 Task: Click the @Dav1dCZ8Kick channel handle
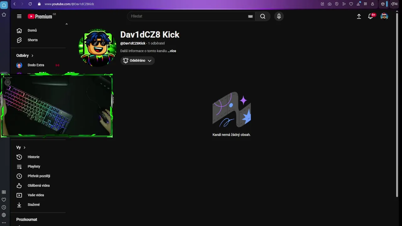click(133, 43)
